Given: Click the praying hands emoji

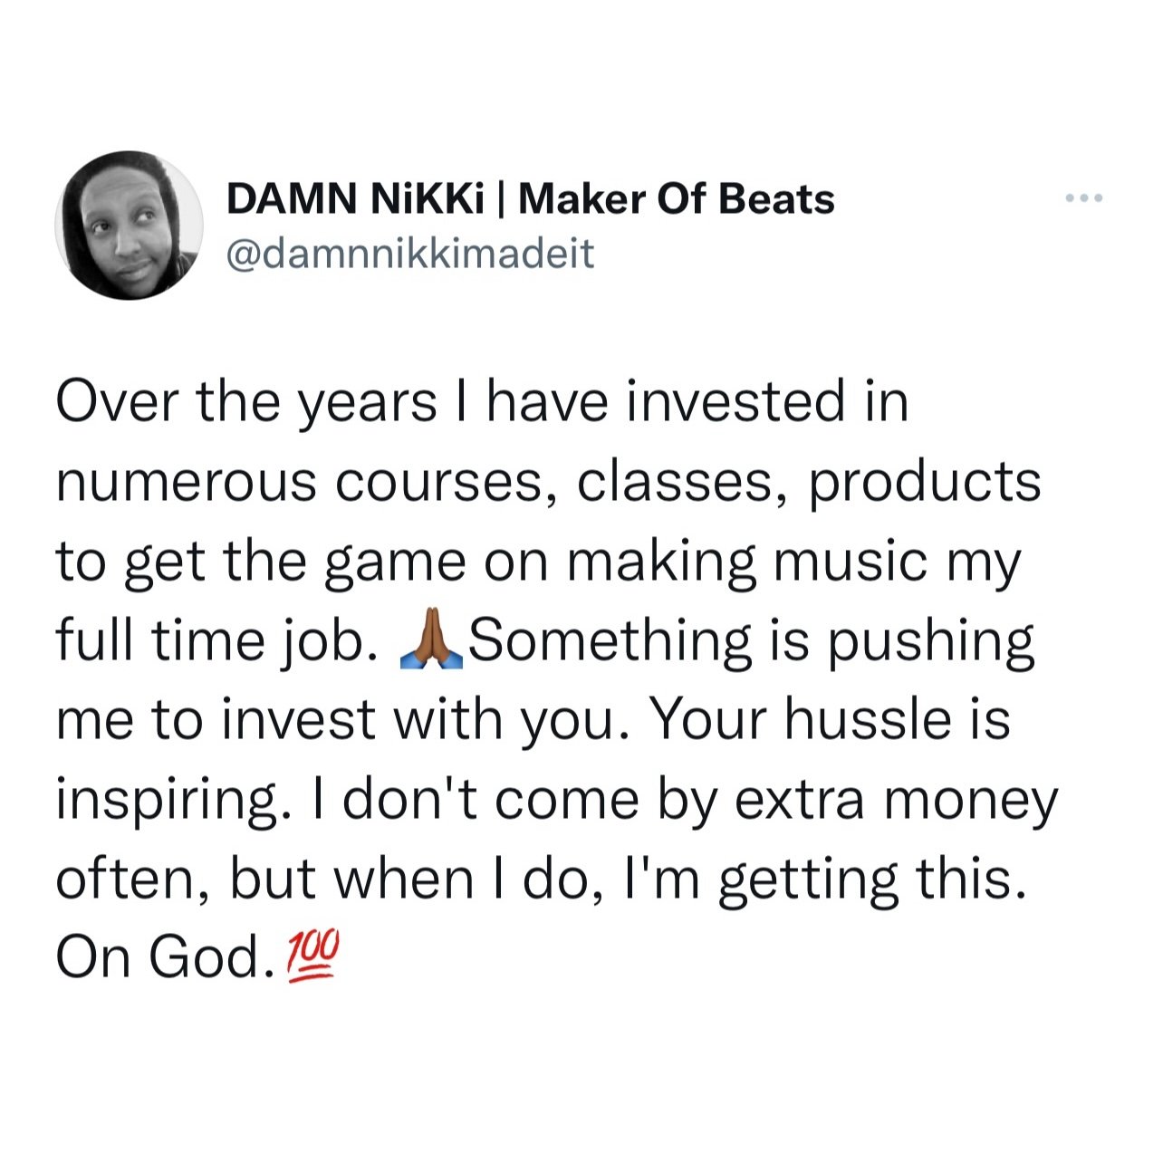Looking at the screenshot, I should (x=432, y=641).
